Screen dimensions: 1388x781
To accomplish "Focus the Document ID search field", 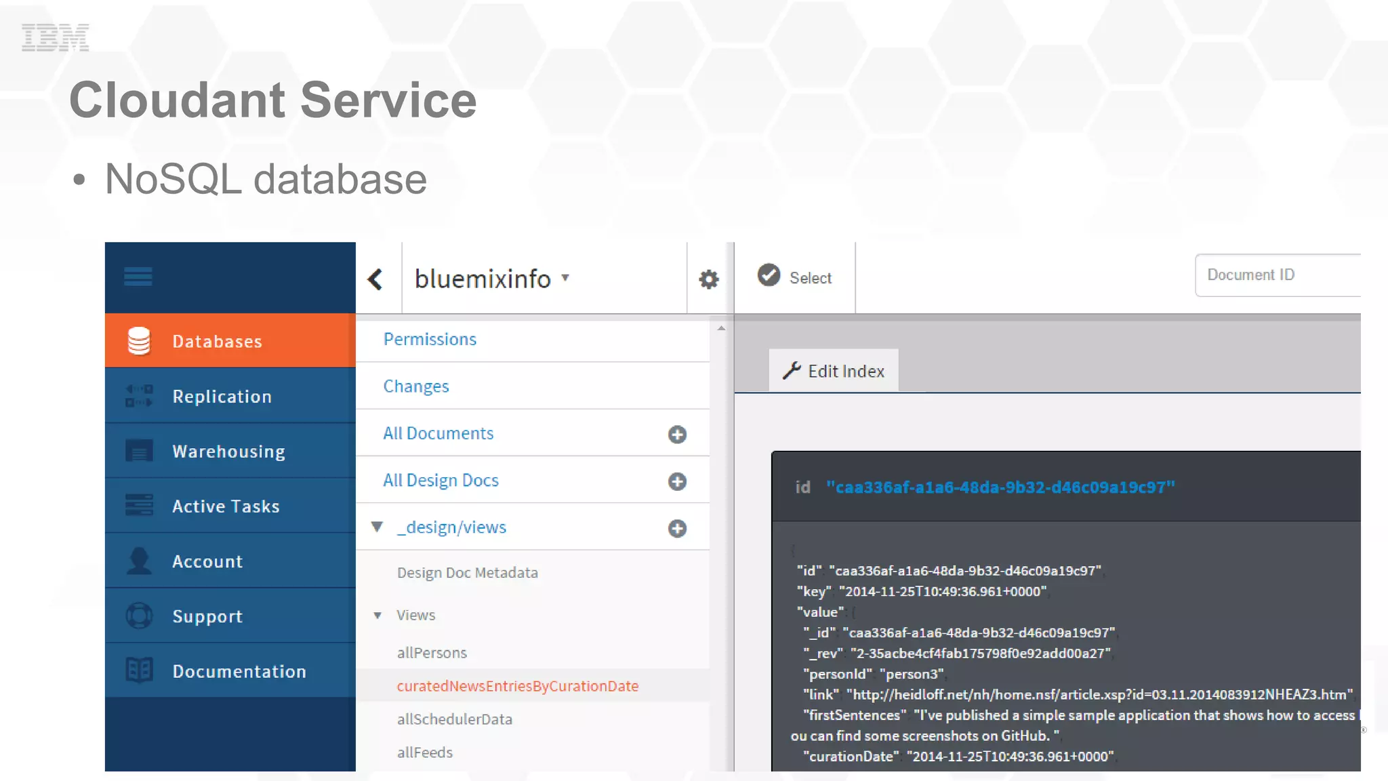I will click(1278, 275).
